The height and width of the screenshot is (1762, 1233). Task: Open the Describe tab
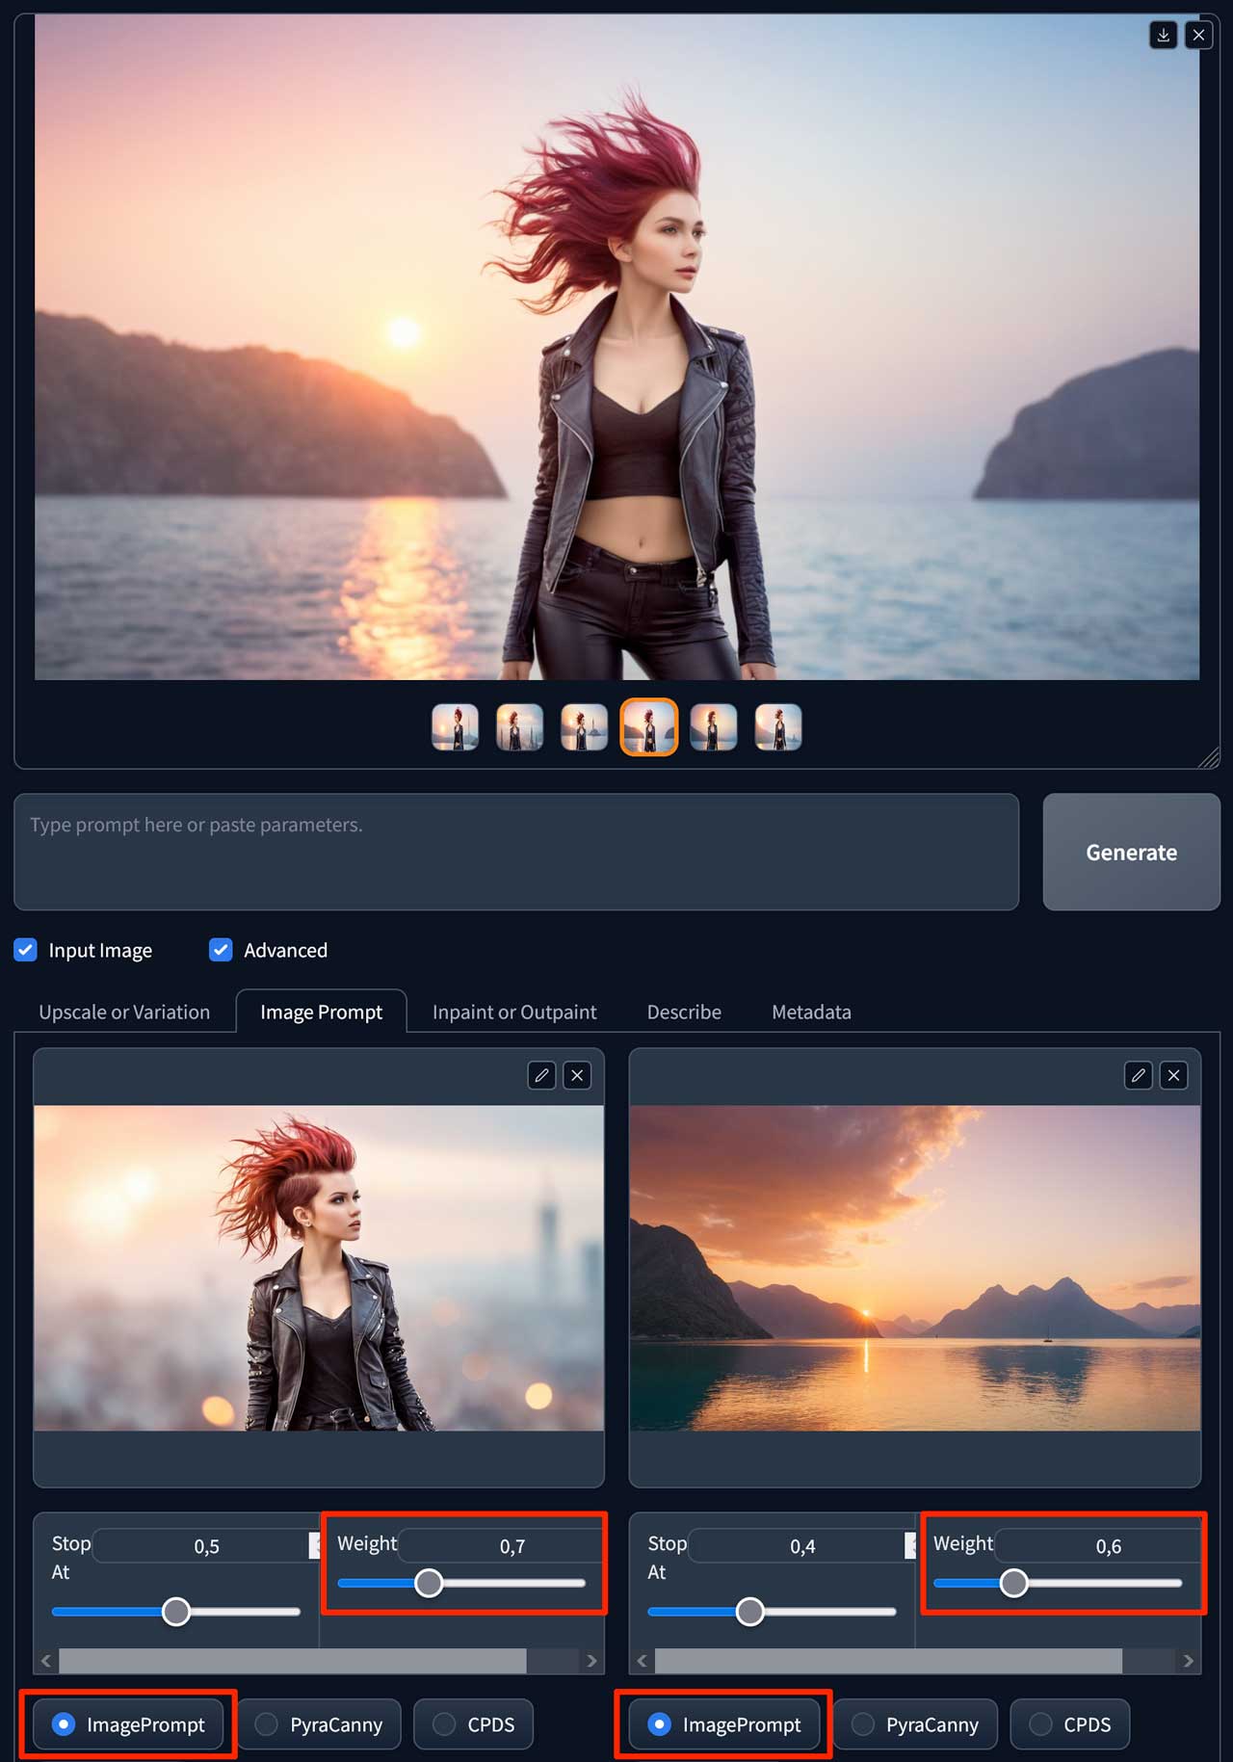[684, 1012]
